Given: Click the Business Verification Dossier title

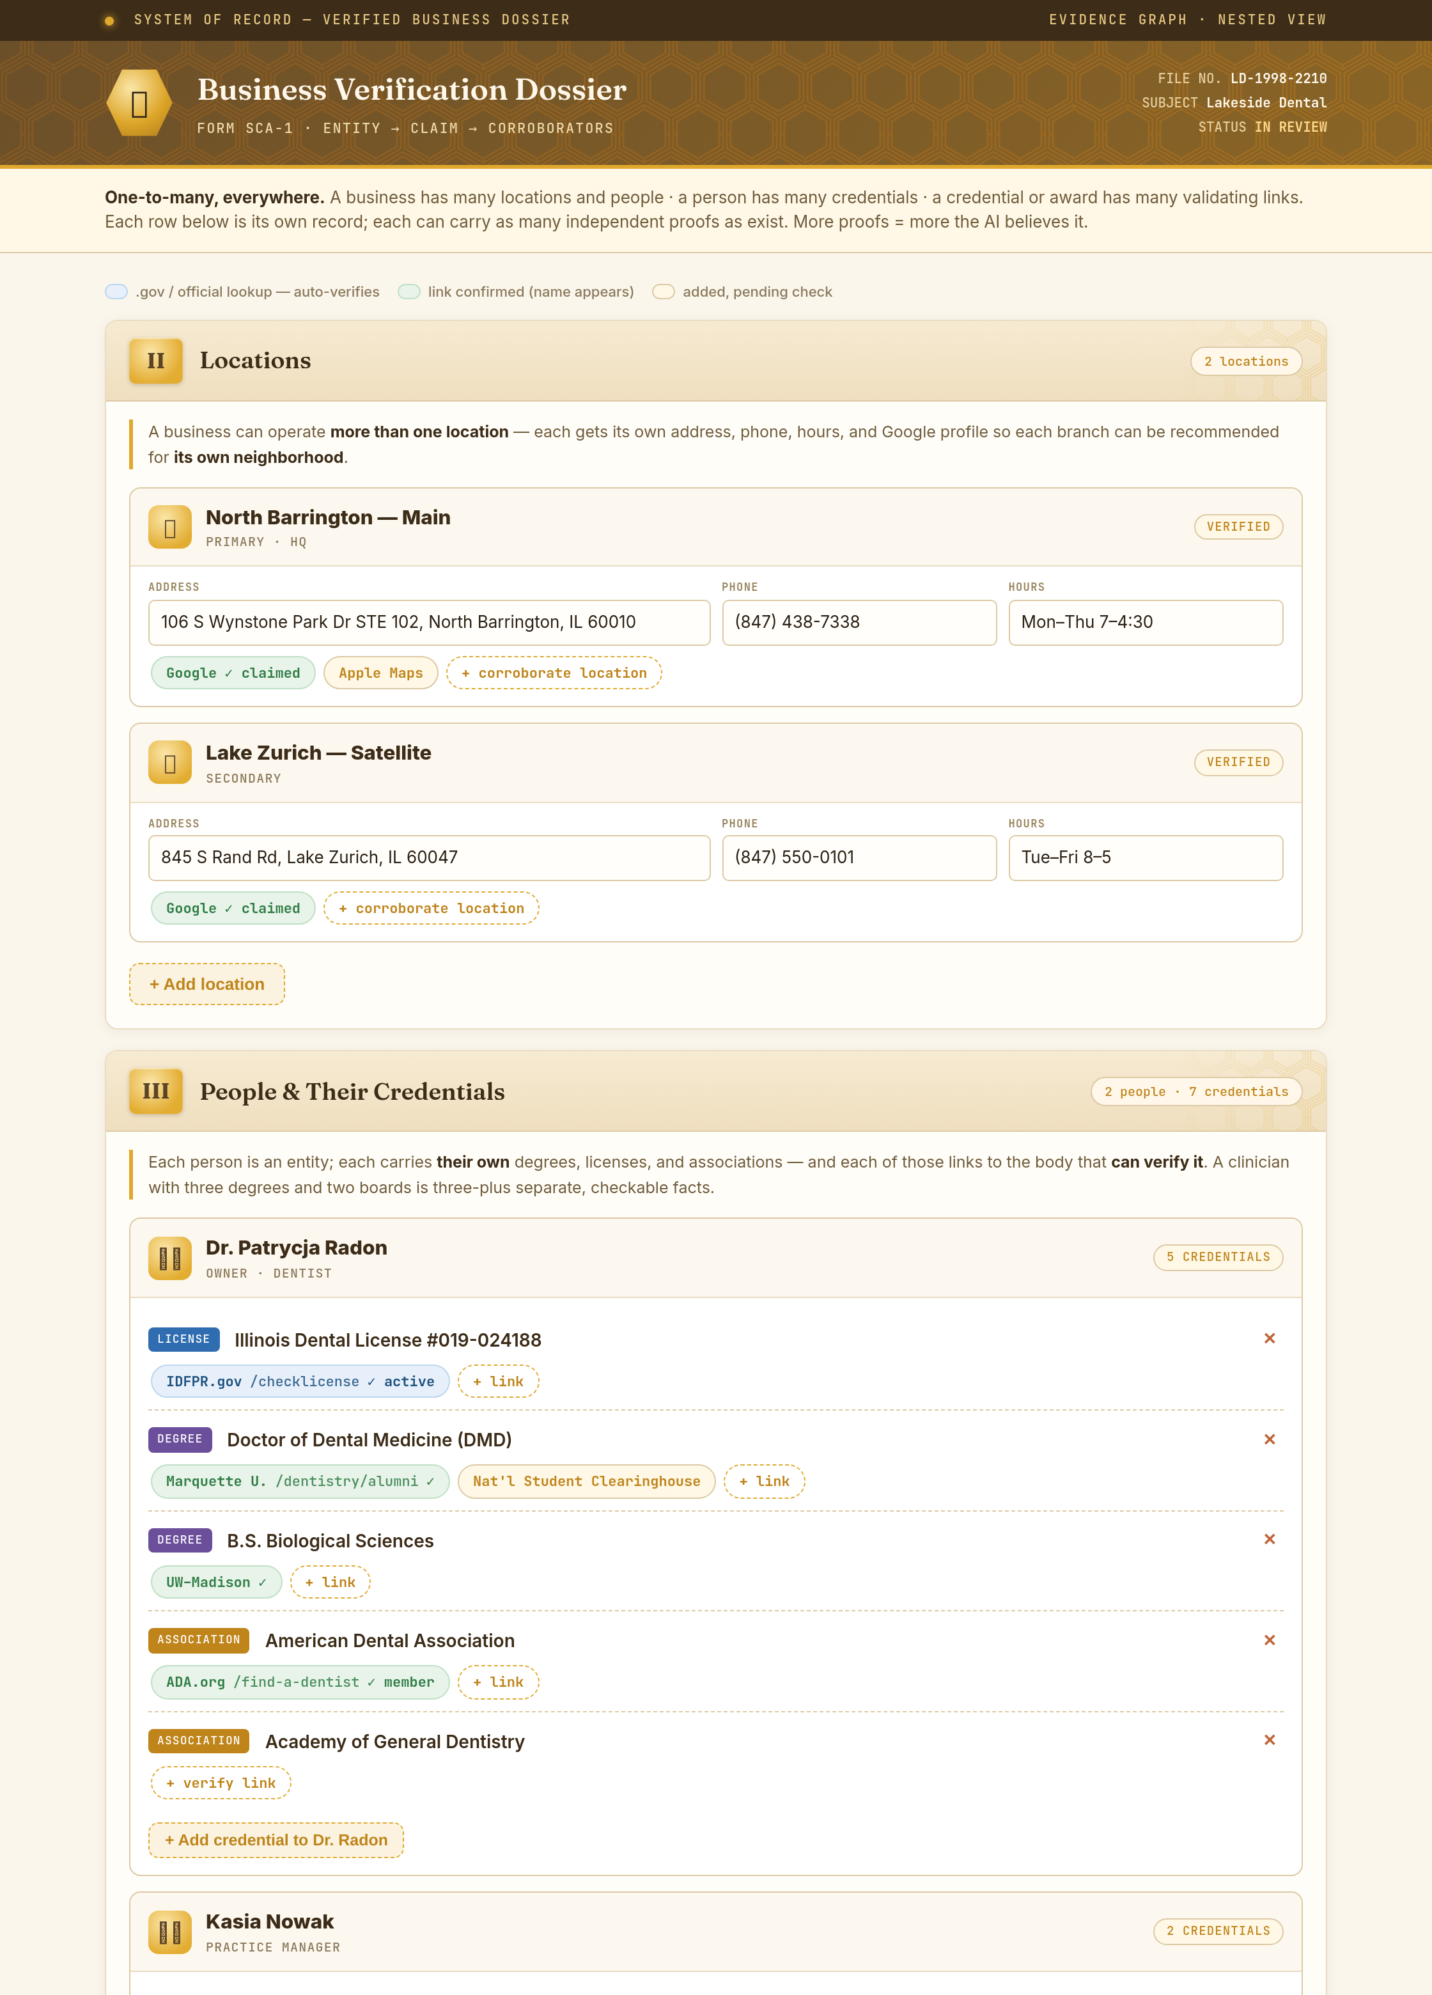Looking at the screenshot, I should (412, 89).
